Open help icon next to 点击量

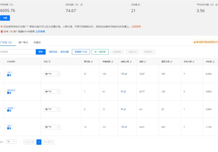click(139, 5)
